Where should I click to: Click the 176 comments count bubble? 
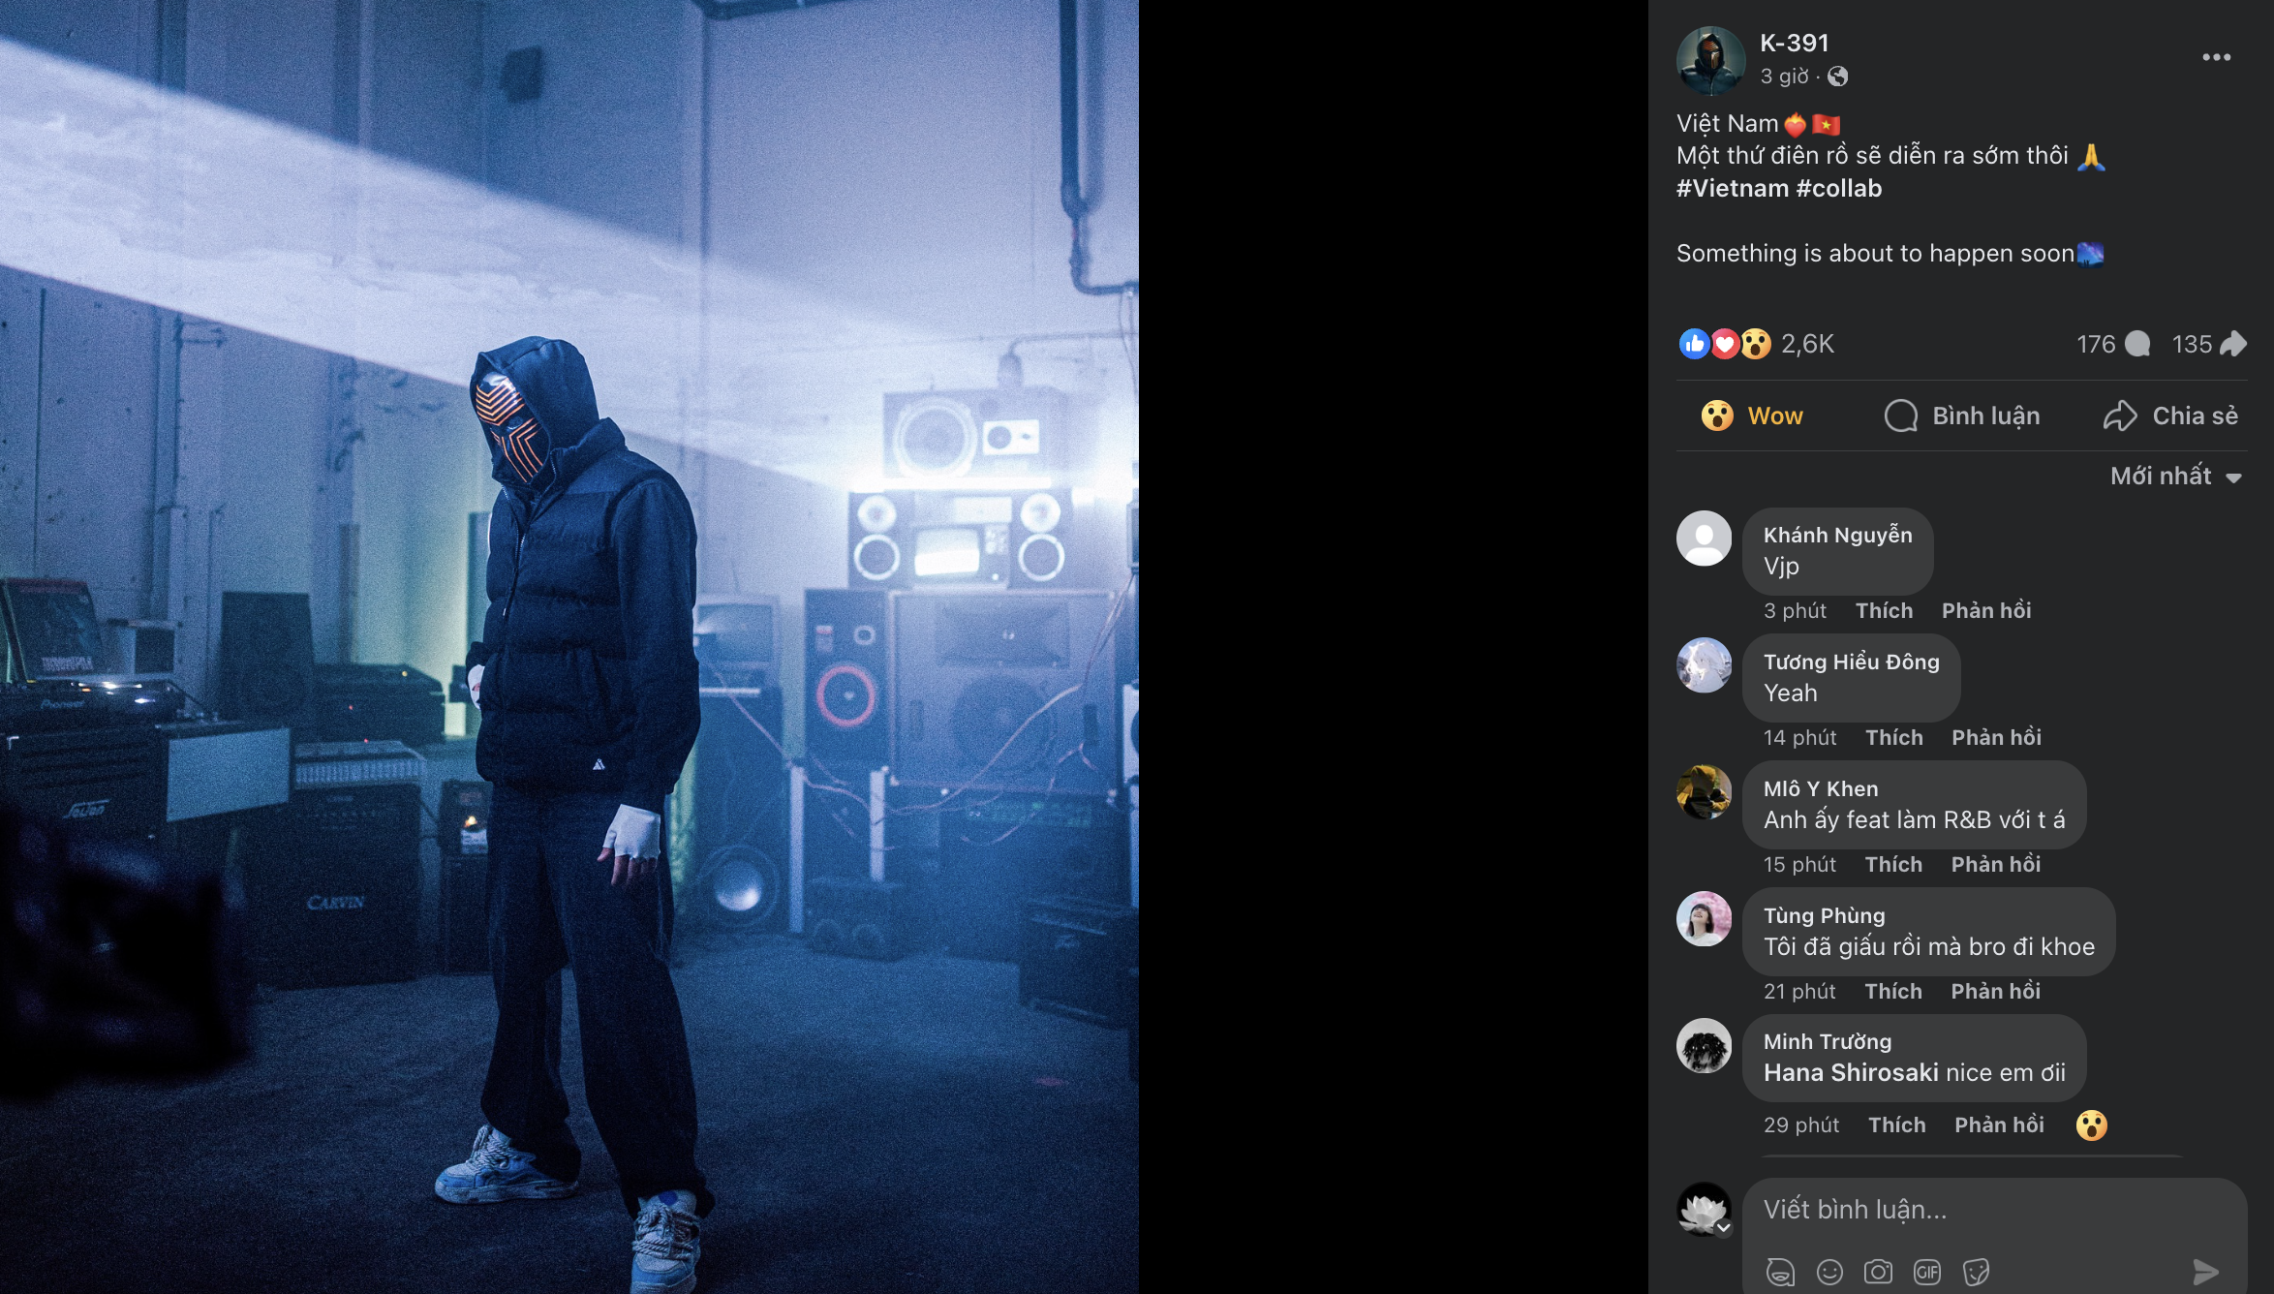[2113, 344]
